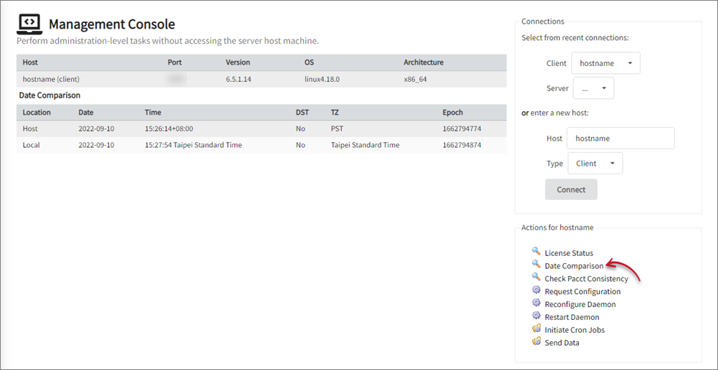Click the Management Console logo icon

coord(29,24)
